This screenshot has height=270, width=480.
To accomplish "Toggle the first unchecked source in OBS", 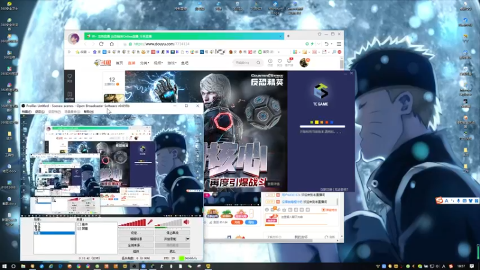I will tap(79, 224).
